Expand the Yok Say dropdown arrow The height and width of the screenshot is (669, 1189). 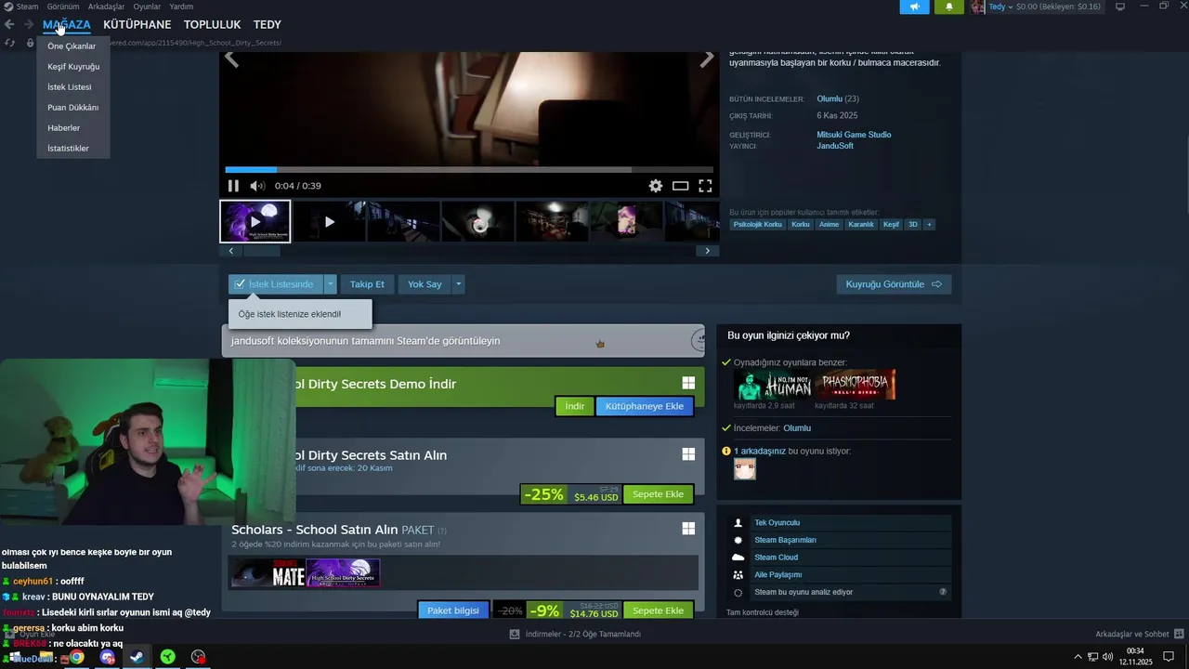pyautogui.click(x=458, y=284)
